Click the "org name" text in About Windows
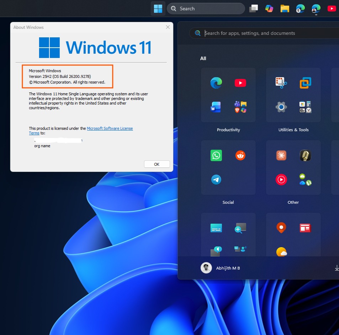The image size is (339, 335). pyautogui.click(x=42, y=146)
